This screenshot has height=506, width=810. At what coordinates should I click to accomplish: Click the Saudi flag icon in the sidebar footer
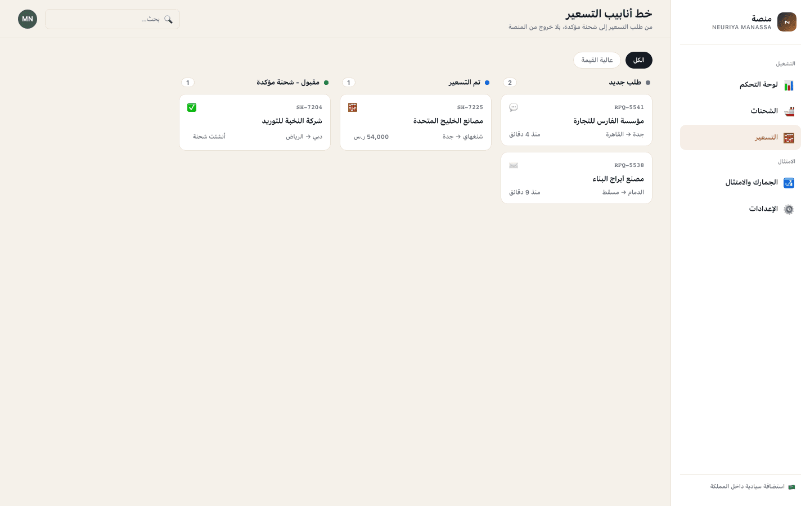tap(791, 487)
